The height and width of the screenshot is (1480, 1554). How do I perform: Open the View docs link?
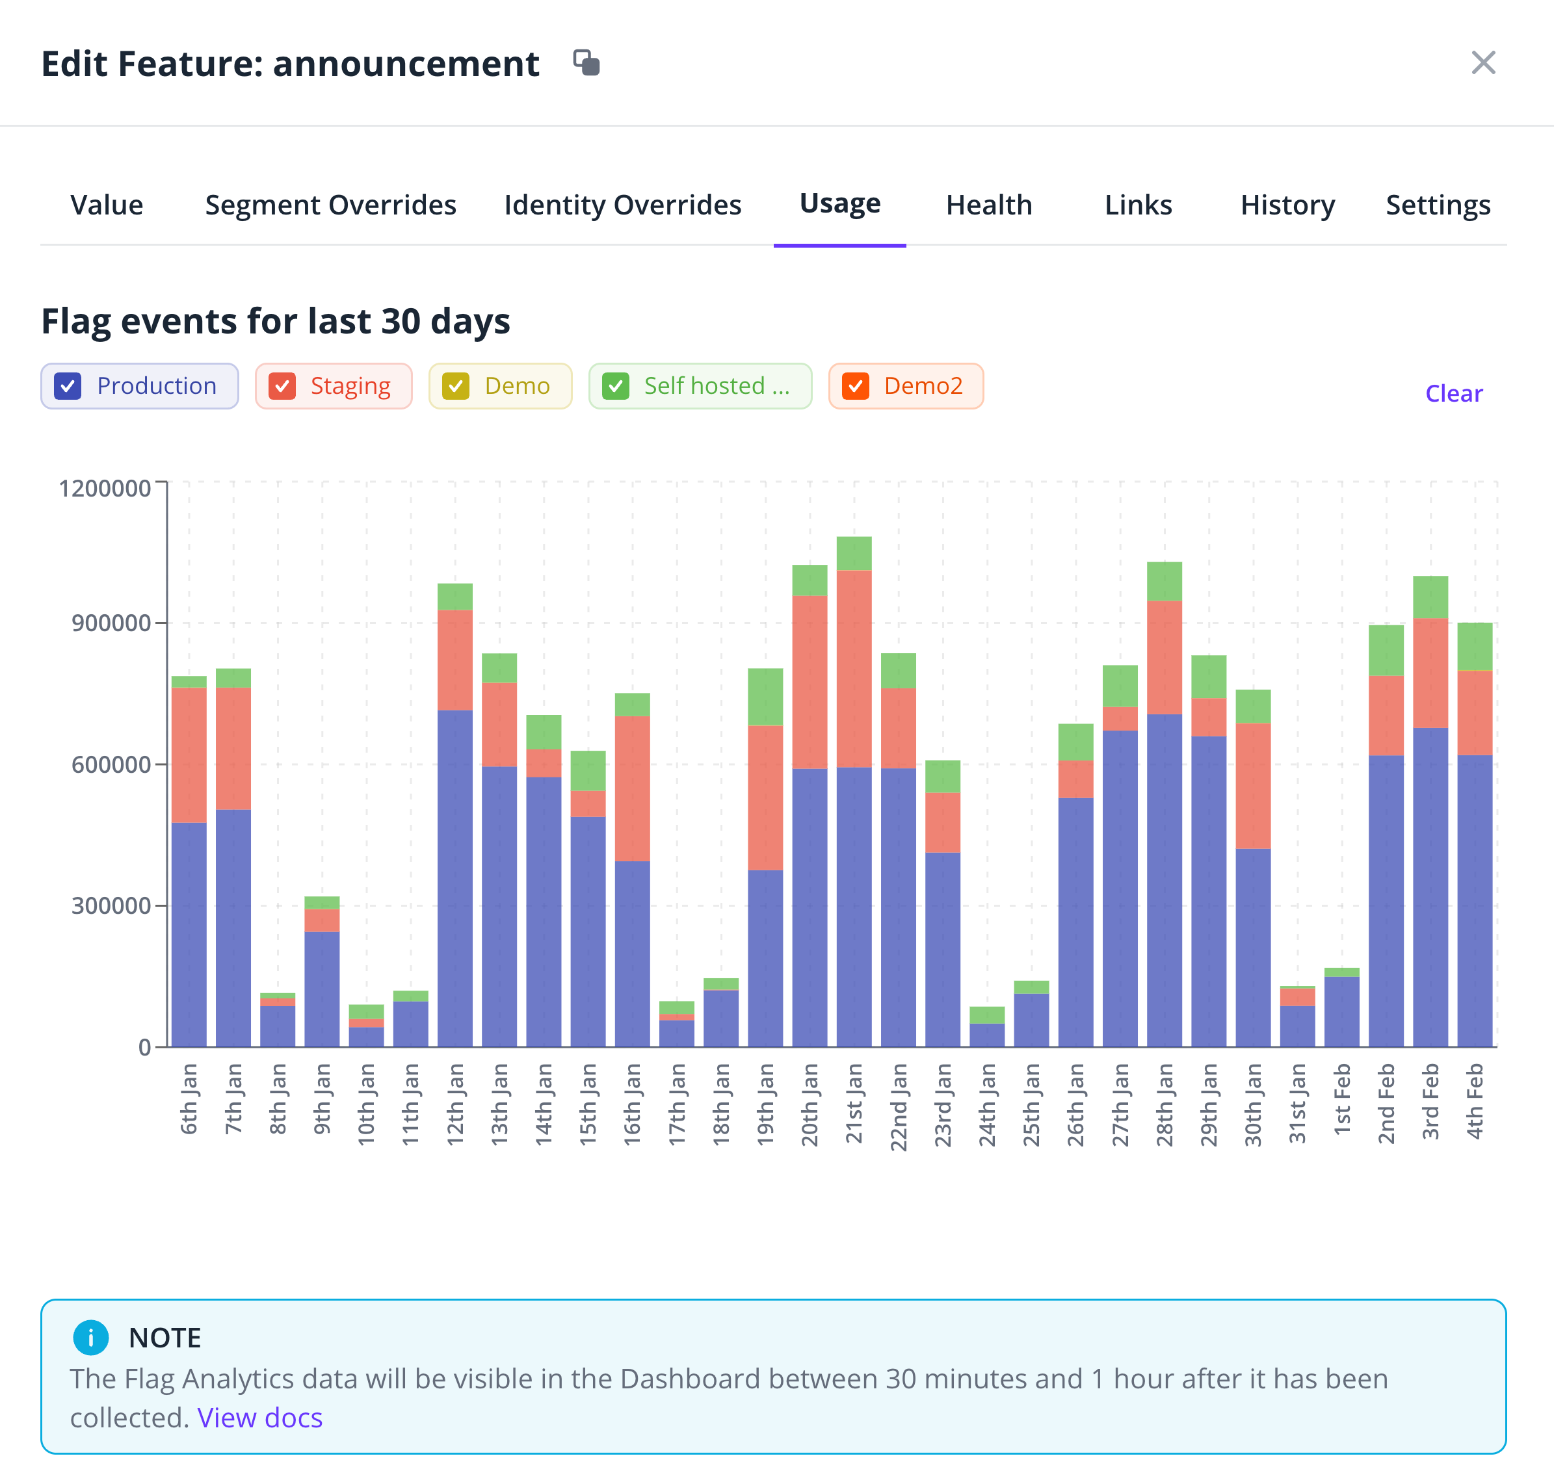click(x=259, y=1418)
